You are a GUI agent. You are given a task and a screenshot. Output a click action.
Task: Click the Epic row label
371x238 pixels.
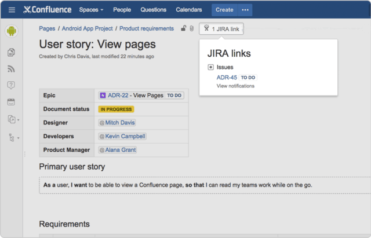49,95
